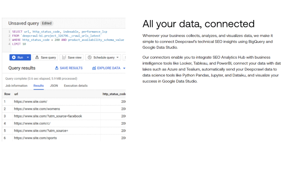Screen dimensions: 281x186
Task: Click the Run play icon
Action: (14, 58)
